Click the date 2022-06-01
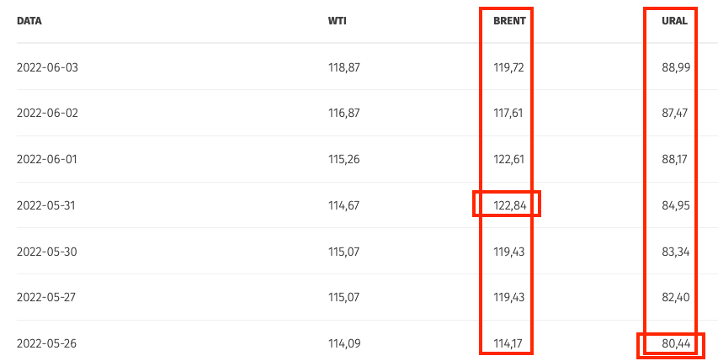Image resolution: width=718 pixels, height=361 pixels. (47, 159)
